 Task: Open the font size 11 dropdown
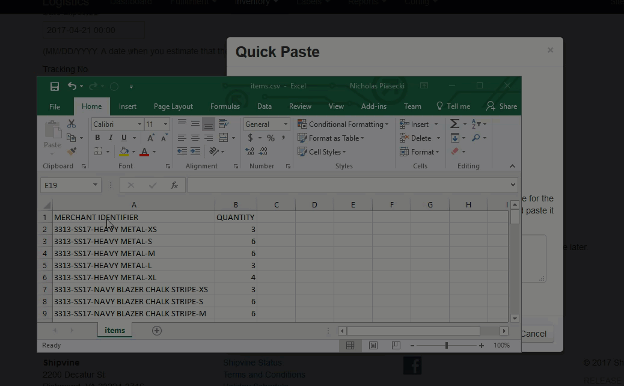pos(165,124)
